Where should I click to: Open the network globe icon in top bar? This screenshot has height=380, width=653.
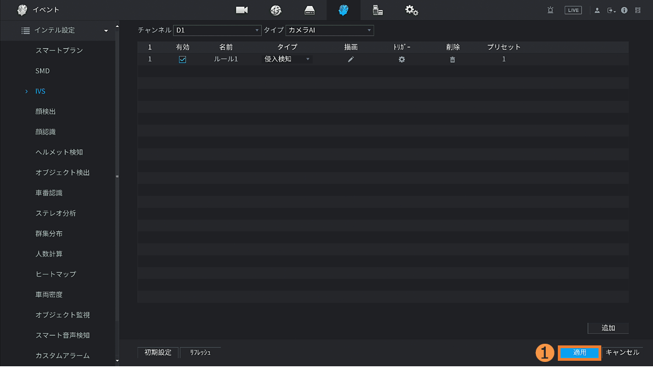tap(276, 10)
